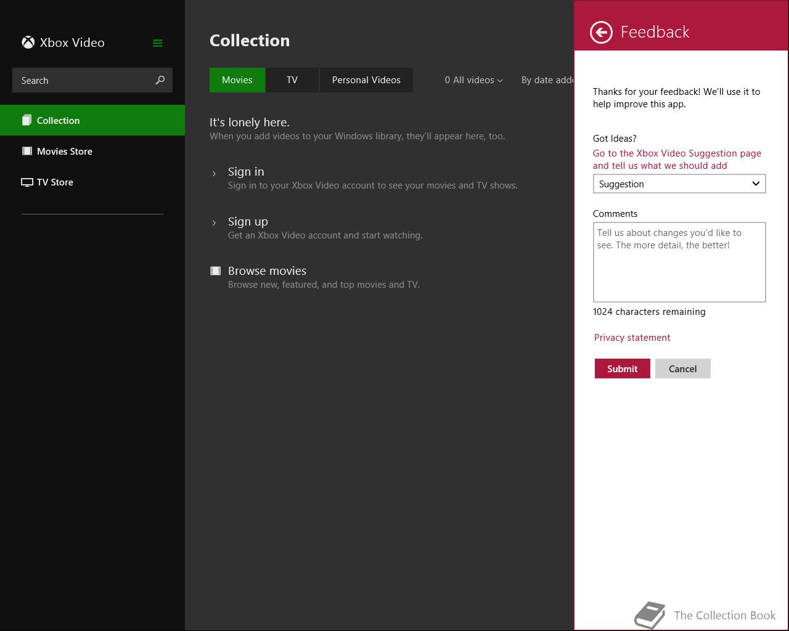Click the Browse movies heading

point(267,271)
